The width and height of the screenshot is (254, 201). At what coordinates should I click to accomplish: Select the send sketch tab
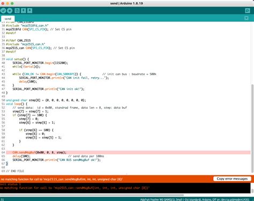click(8, 19)
